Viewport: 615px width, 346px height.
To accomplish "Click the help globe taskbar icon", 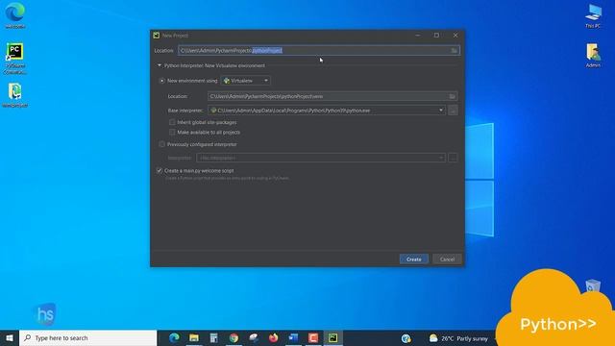I will pos(406,337).
